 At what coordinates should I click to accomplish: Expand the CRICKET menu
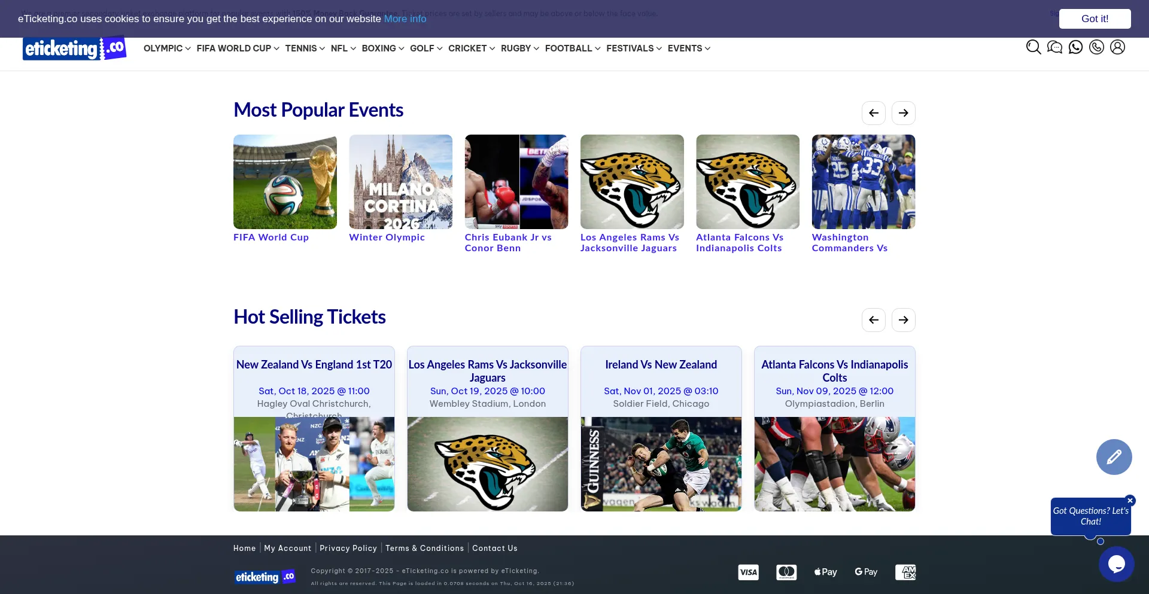coord(472,48)
